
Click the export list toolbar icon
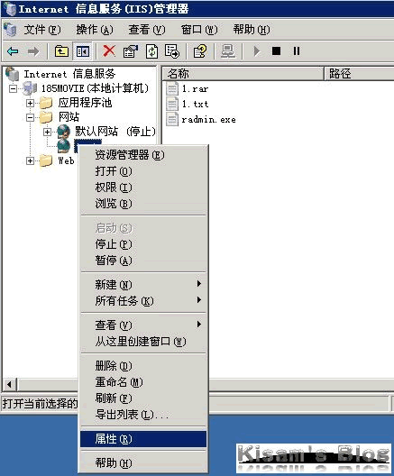click(172, 51)
